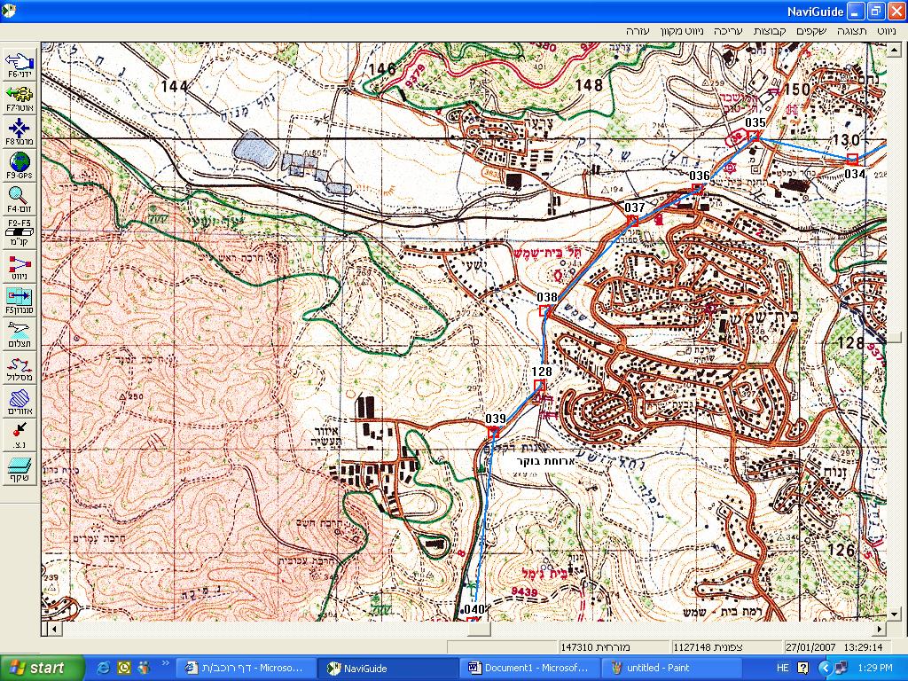
Task: Select the manual hand tool (F6)
Action: point(20,64)
